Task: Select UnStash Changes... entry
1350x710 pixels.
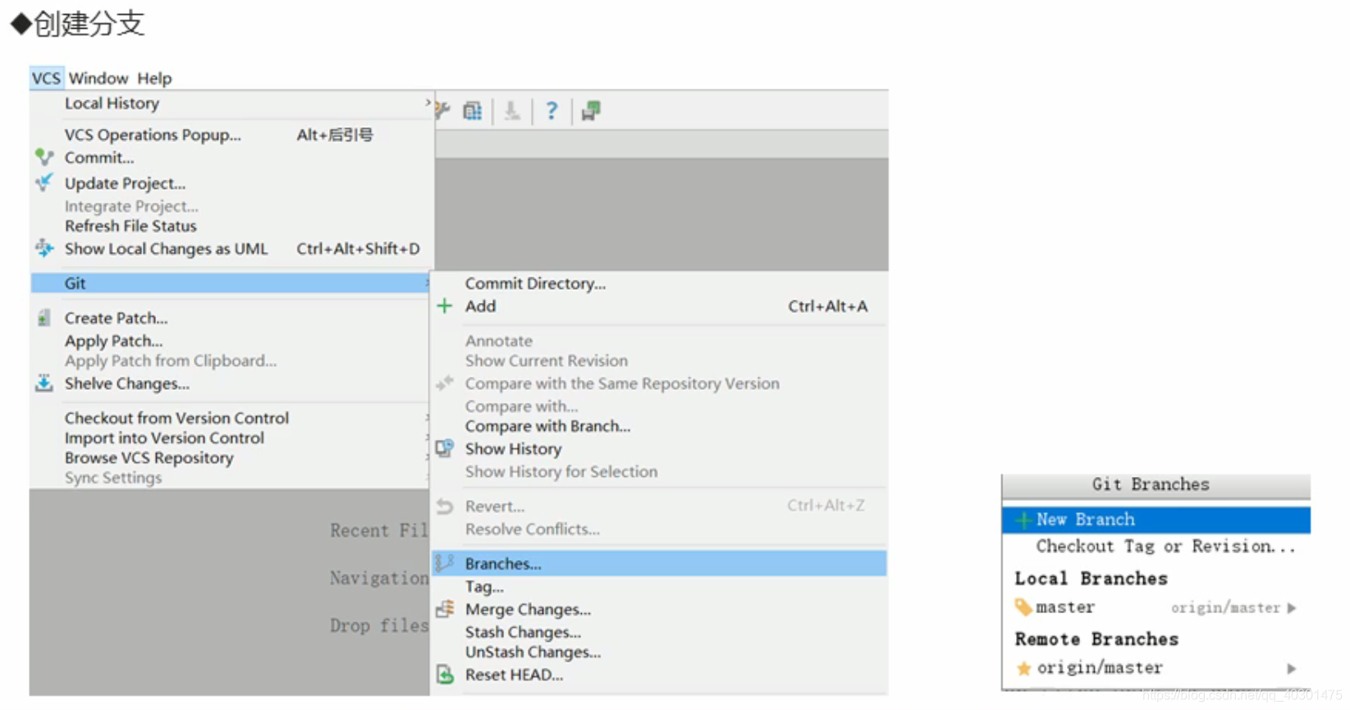Action: [x=533, y=652]
